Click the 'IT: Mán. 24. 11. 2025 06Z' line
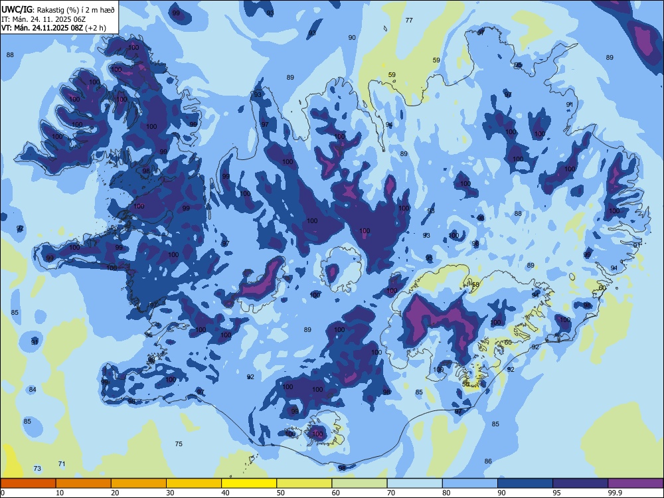Viewport: 664px width, 498px height. [x=43, y=19]
